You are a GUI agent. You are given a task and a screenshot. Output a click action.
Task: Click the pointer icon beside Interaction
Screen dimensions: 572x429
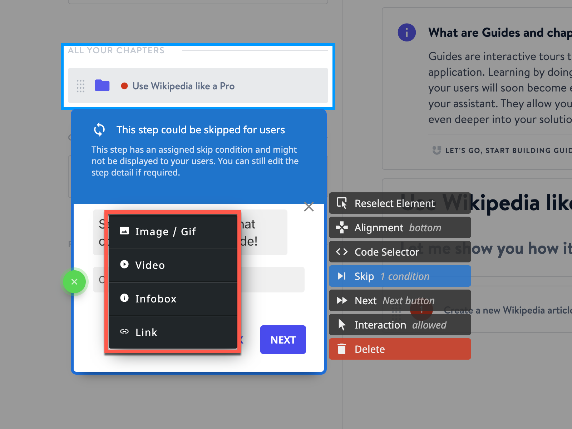(342, 325)
